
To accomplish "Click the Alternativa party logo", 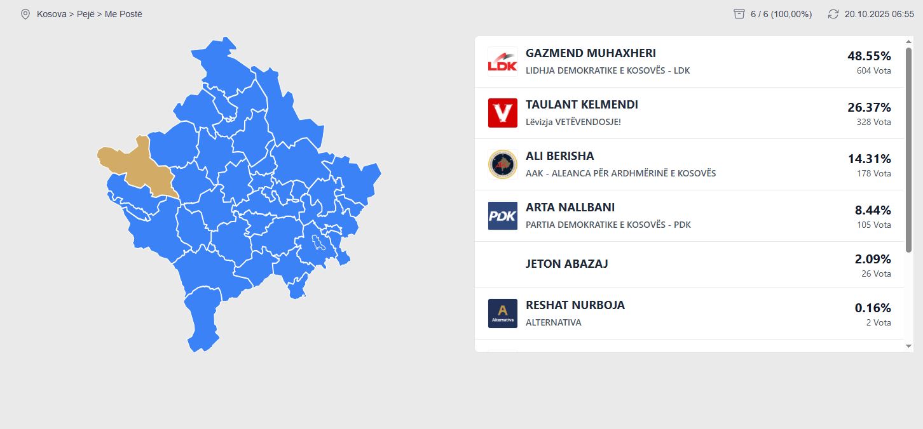I will click(502, 313).
